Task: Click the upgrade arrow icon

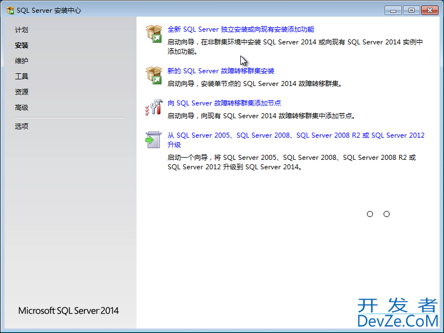Action: click(x=154, y=140)
